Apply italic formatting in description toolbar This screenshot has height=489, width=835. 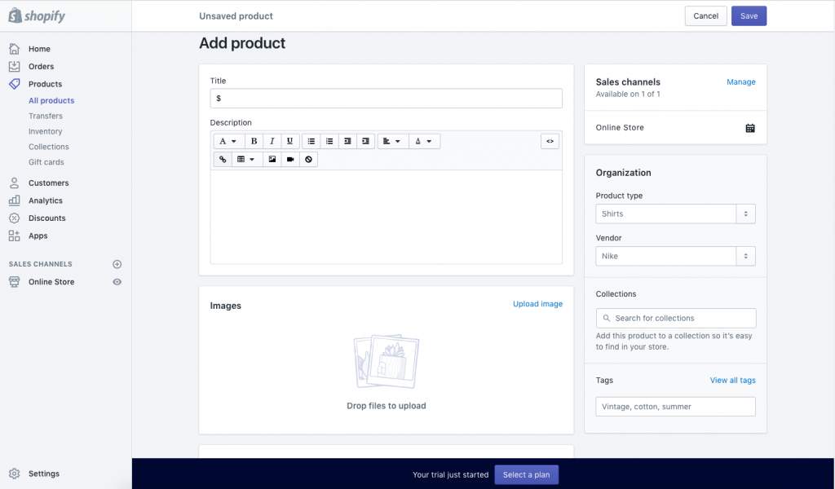click(272, 141)
